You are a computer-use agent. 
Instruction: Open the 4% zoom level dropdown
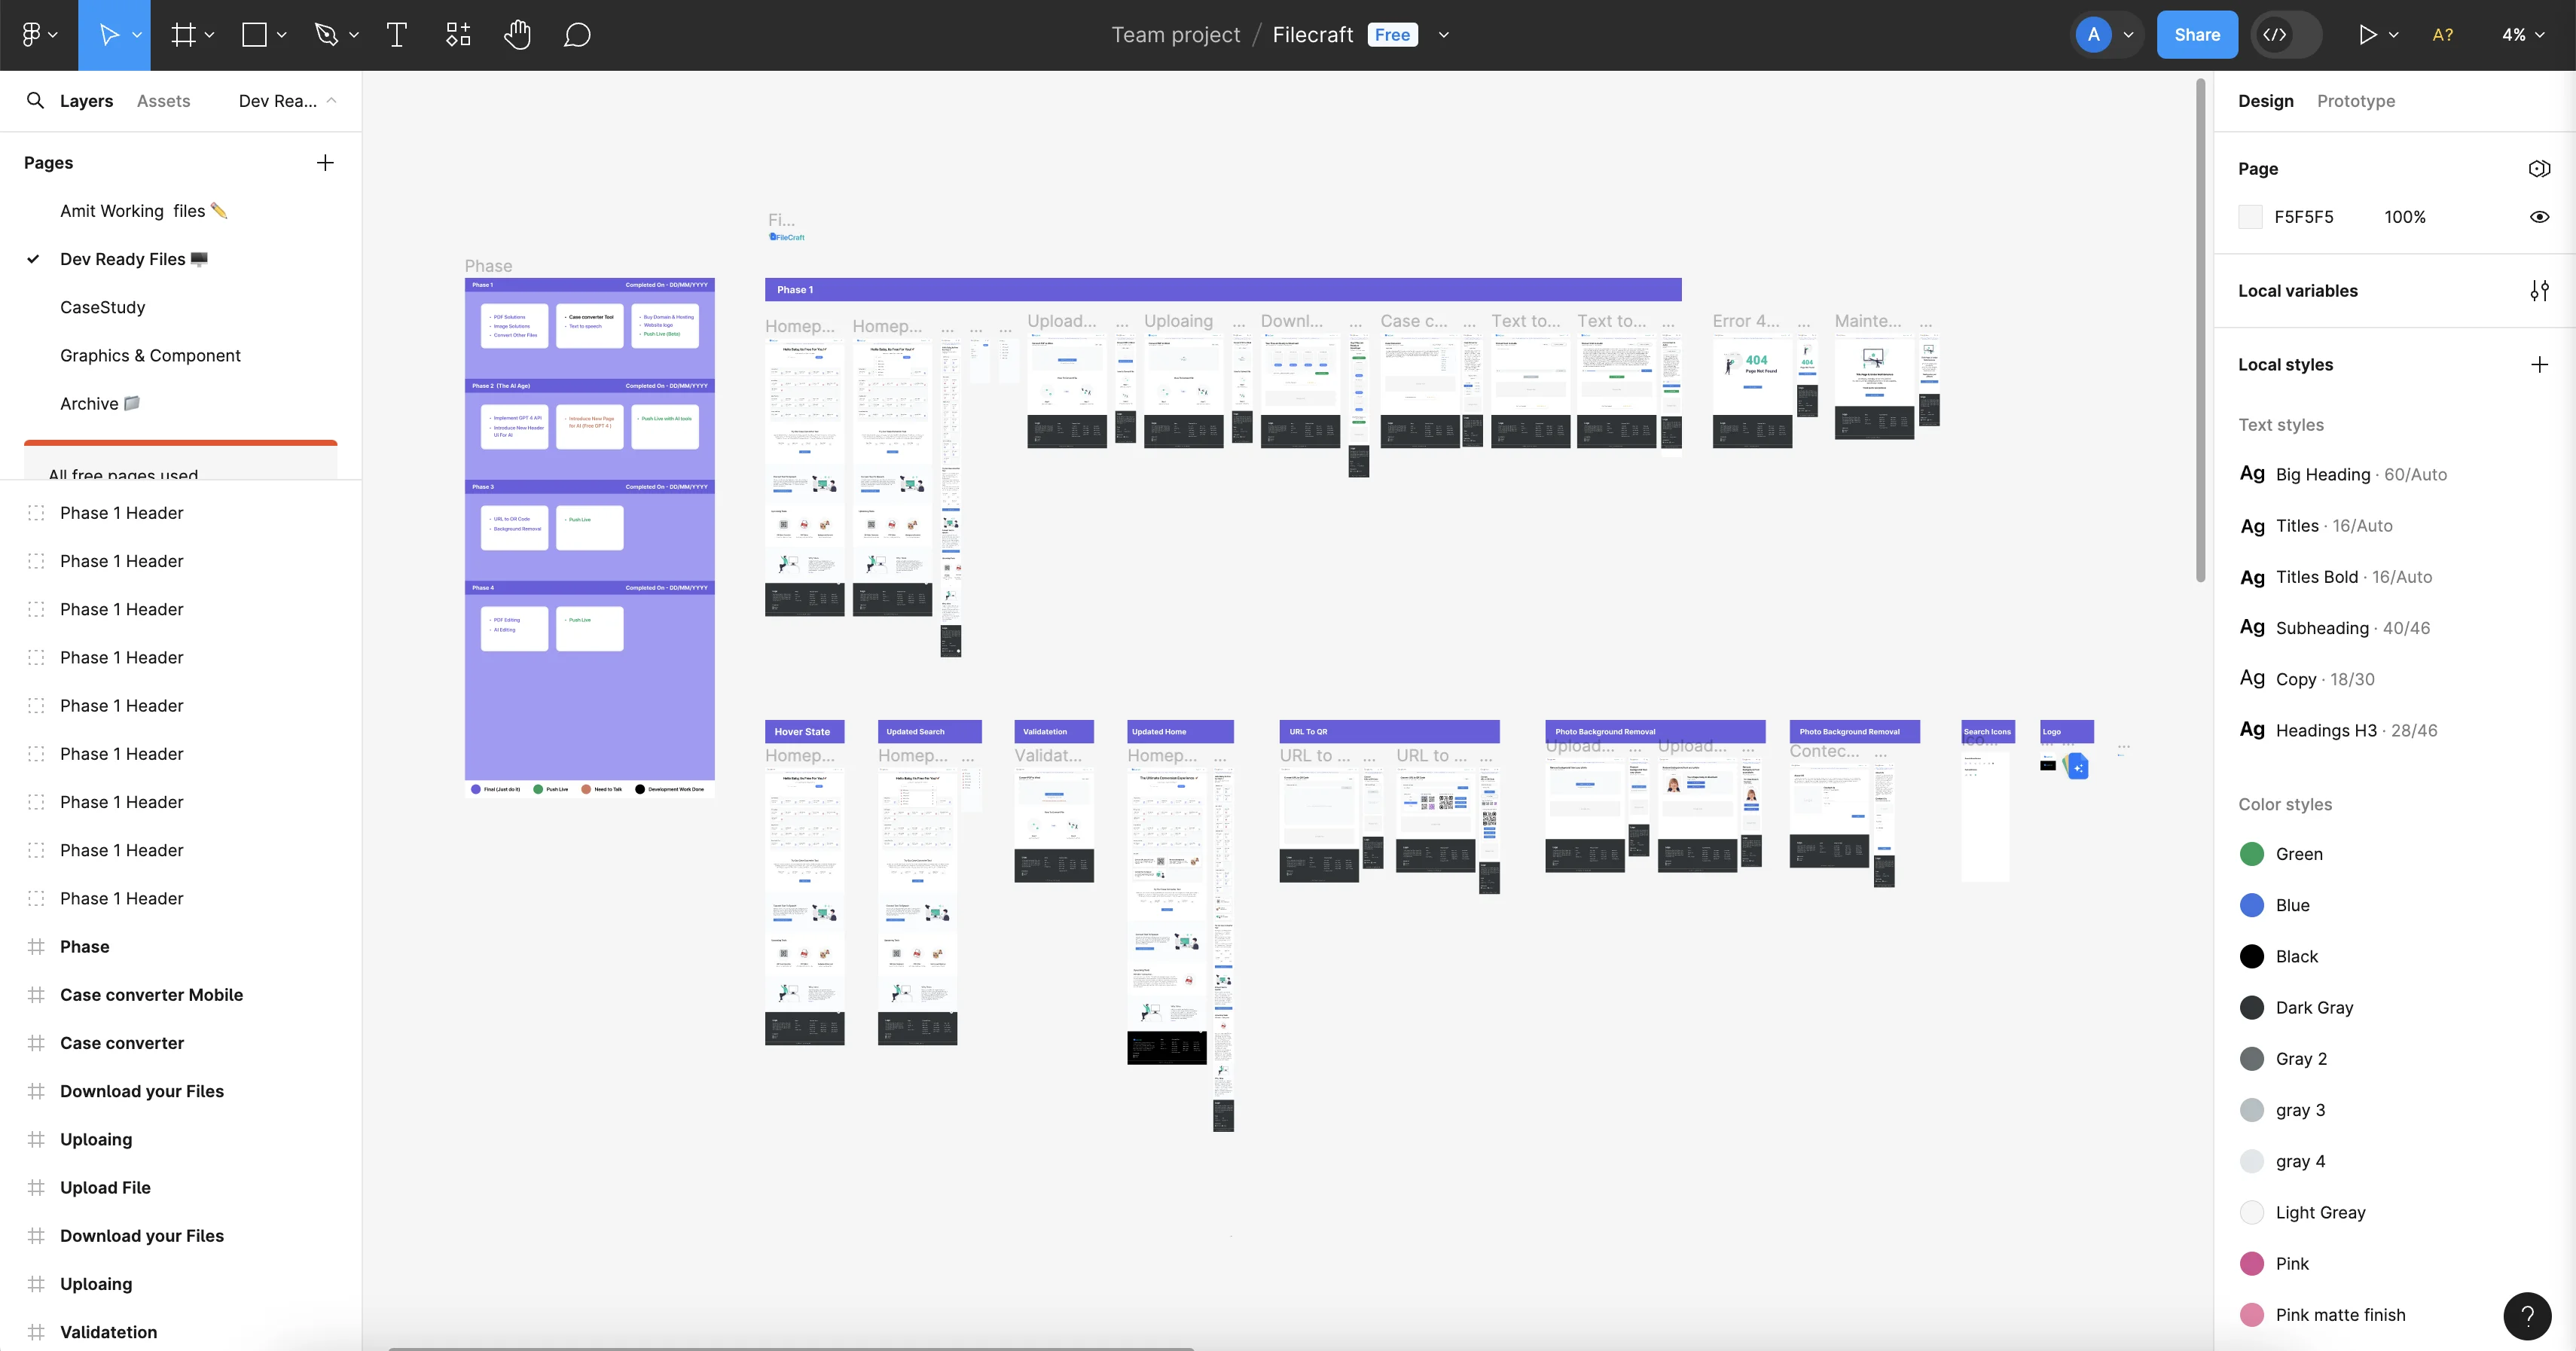click(2522, 35)
